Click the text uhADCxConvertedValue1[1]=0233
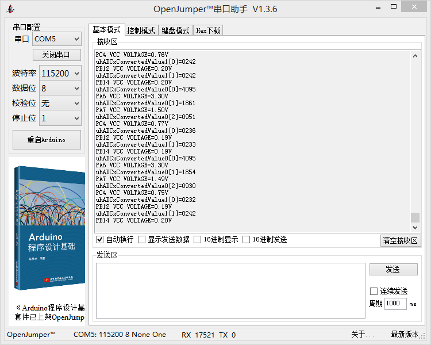The height and width of the screenshot is (345, 431). pos(146,144)
